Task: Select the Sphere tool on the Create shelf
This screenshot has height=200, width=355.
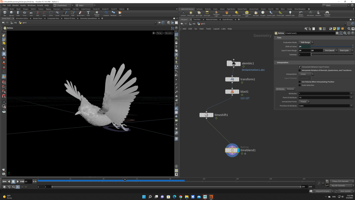Action: click(x=11, y=13)
